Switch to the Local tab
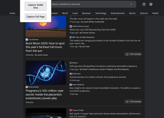Screen dimensions: 164x118 click(x=75, y=13)
